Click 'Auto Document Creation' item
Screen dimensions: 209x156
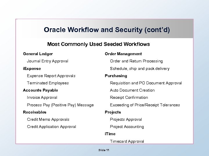tap(132, 90)
